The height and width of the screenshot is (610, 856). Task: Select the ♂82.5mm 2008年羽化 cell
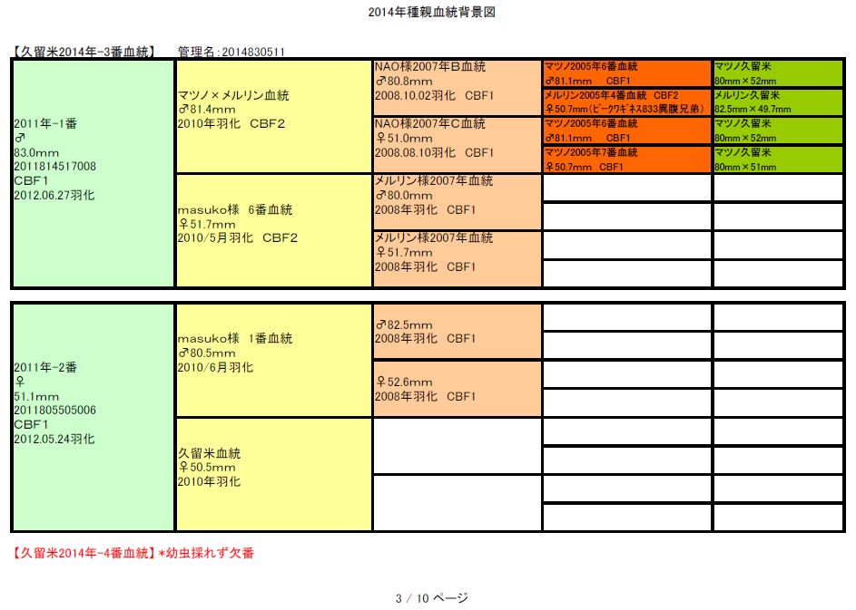pyautogui.click(x=458, y=332)
